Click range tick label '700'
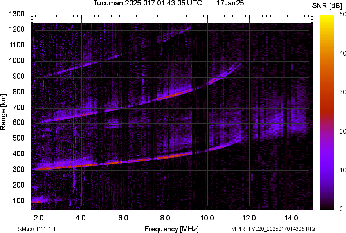 pos(18,107)
